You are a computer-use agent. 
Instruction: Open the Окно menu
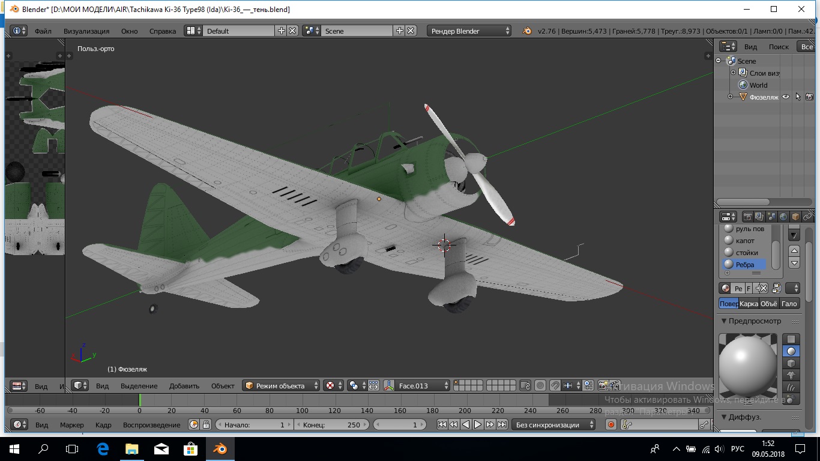(x=129, y=31)
